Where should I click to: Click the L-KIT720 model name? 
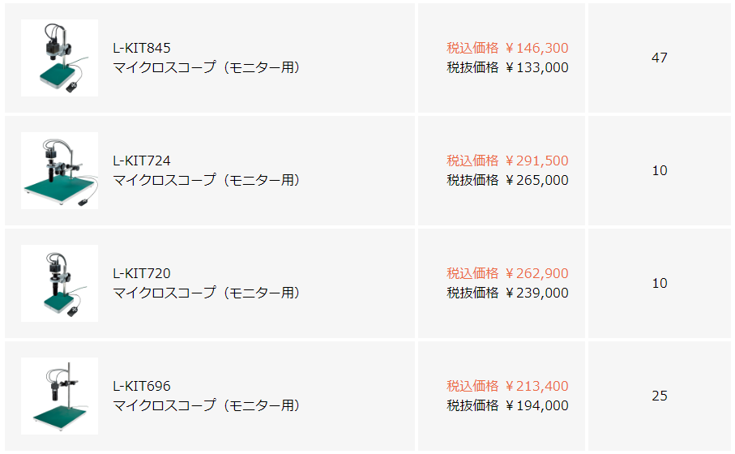pos(142,273)
